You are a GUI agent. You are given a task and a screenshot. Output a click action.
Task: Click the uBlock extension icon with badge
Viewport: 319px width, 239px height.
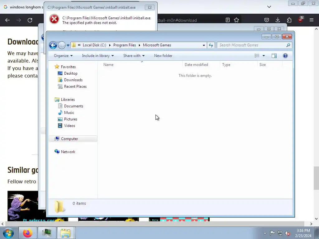coord(301,20)
